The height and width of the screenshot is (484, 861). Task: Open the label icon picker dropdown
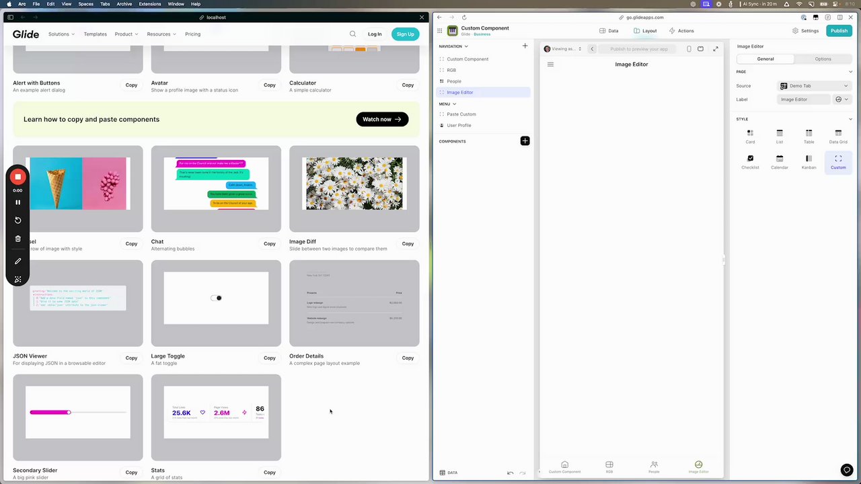click(841, 99)
